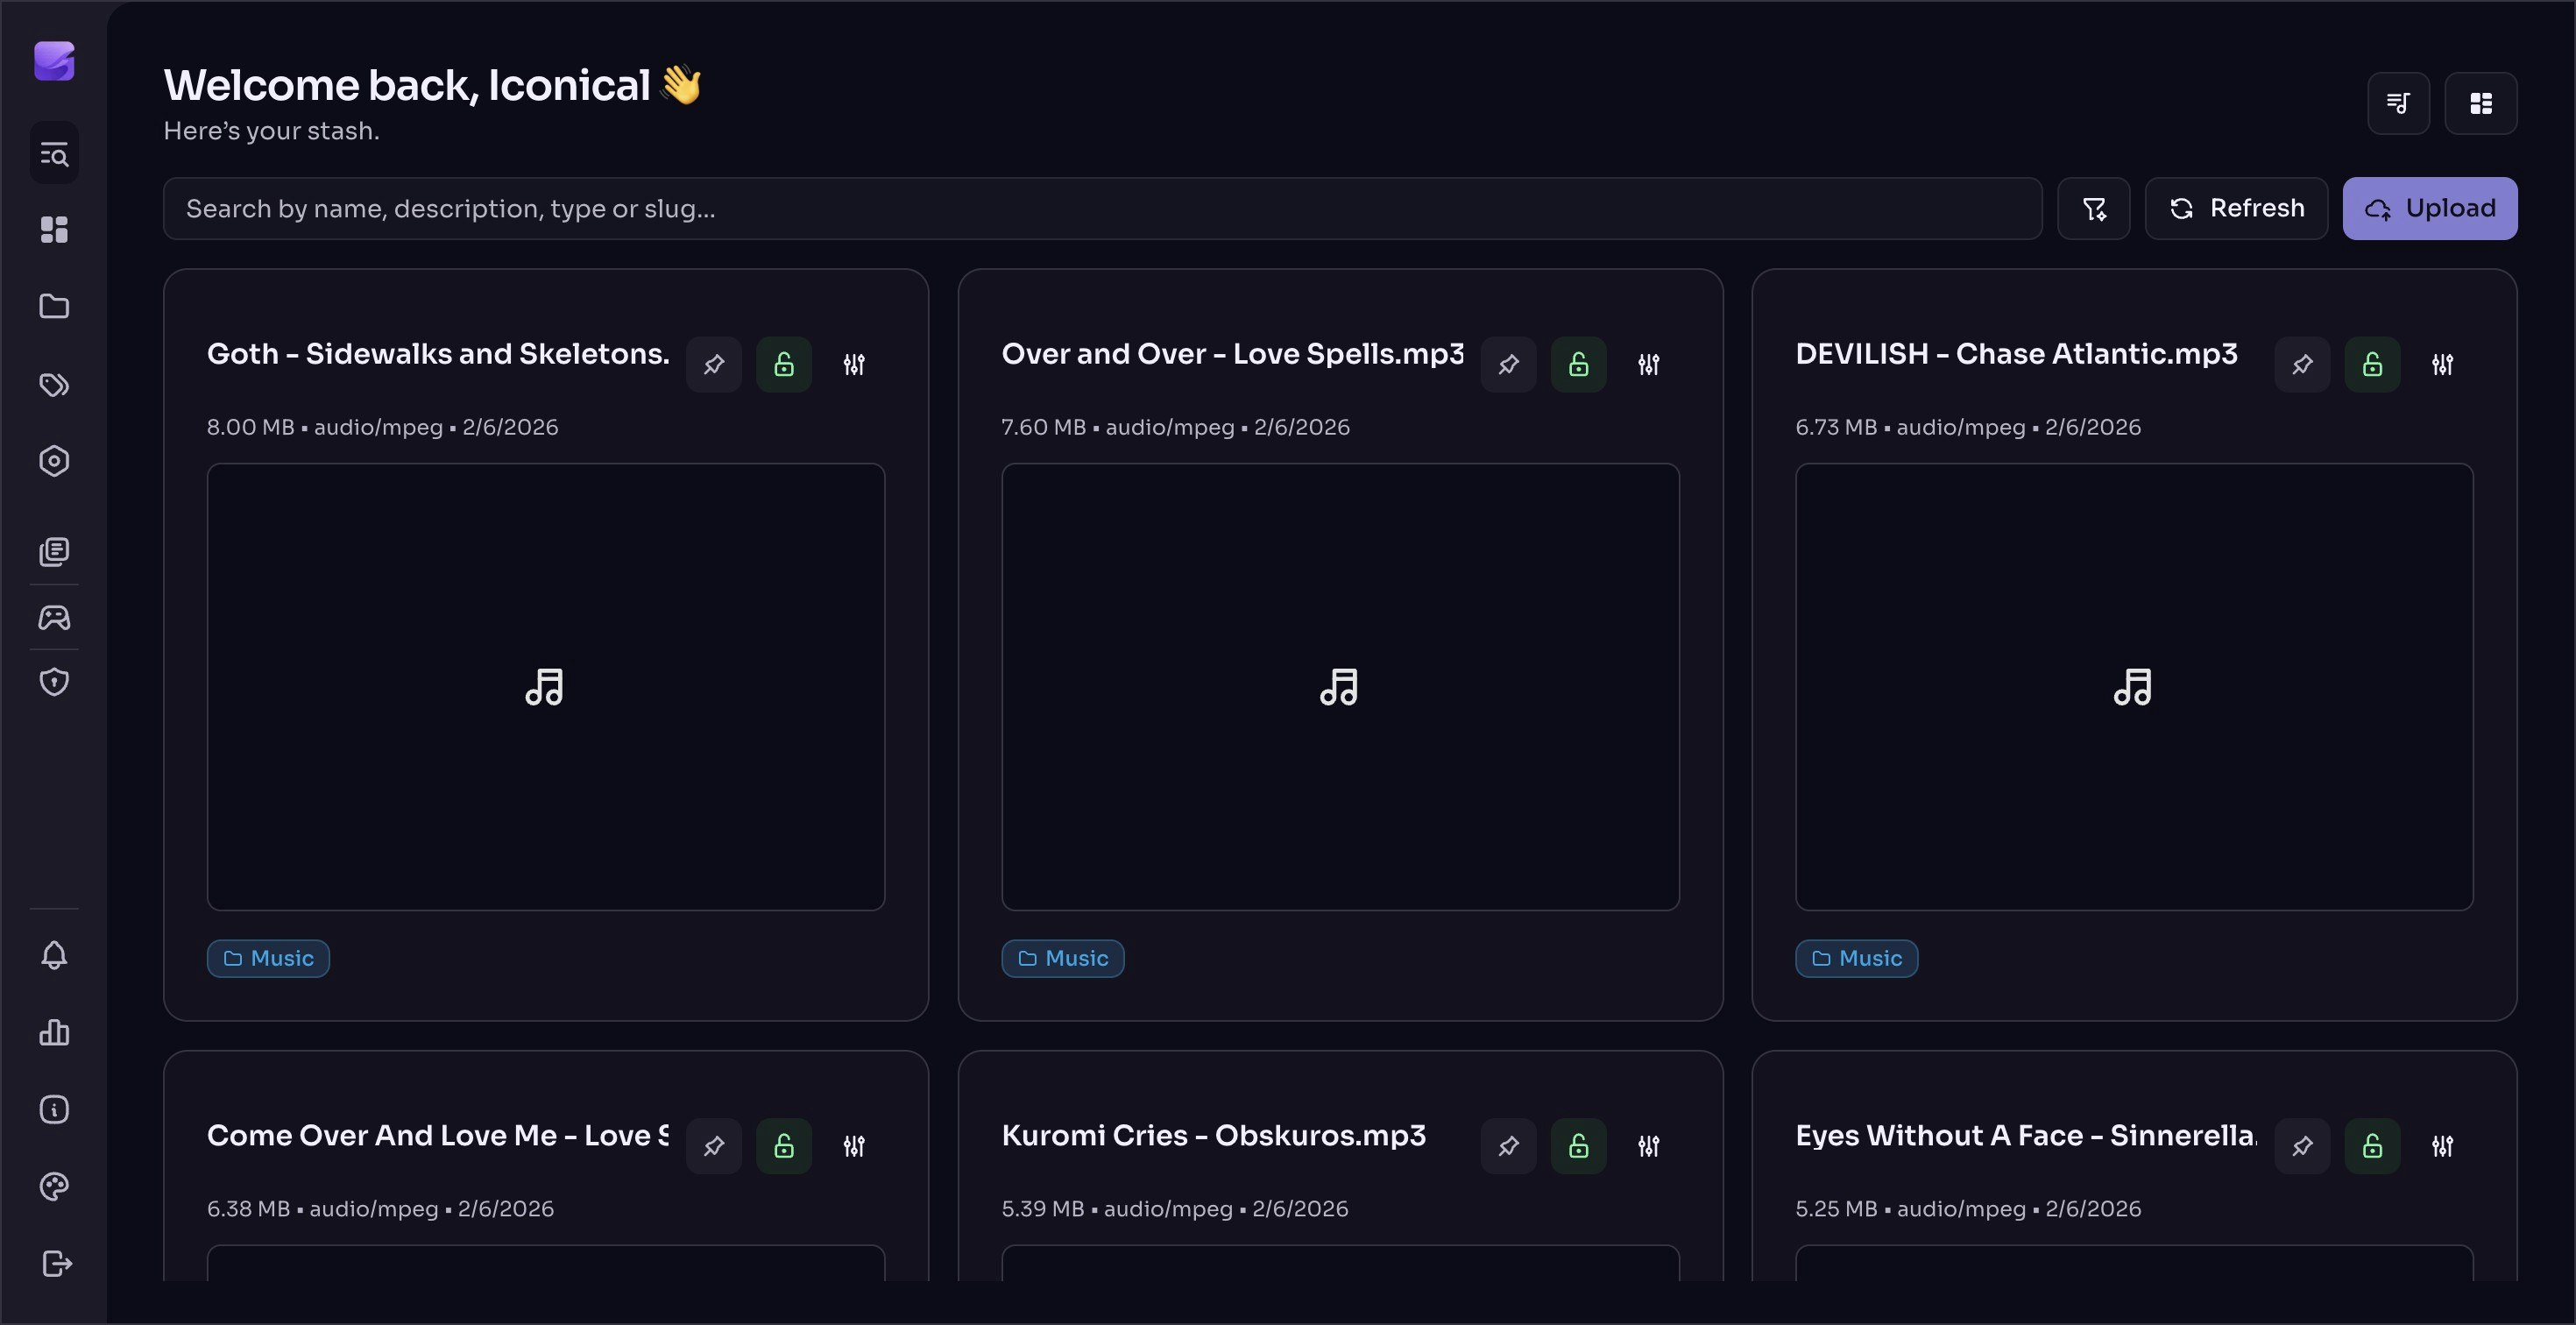Open filter options next to search

pyautogui.click(x=2093, y=209)
